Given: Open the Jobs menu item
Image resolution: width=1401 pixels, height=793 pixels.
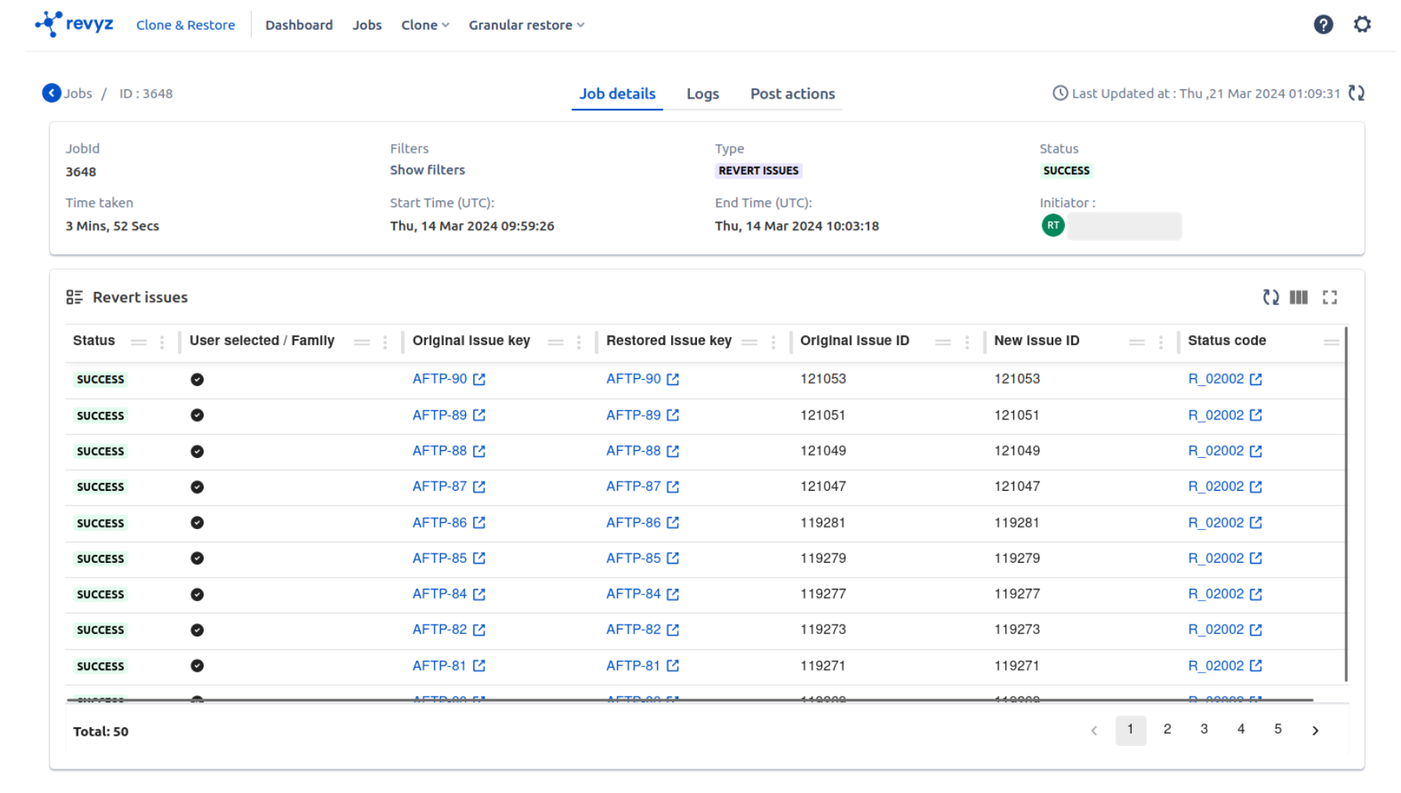Looking at the screenshot, I should click(x=367, y=25).
